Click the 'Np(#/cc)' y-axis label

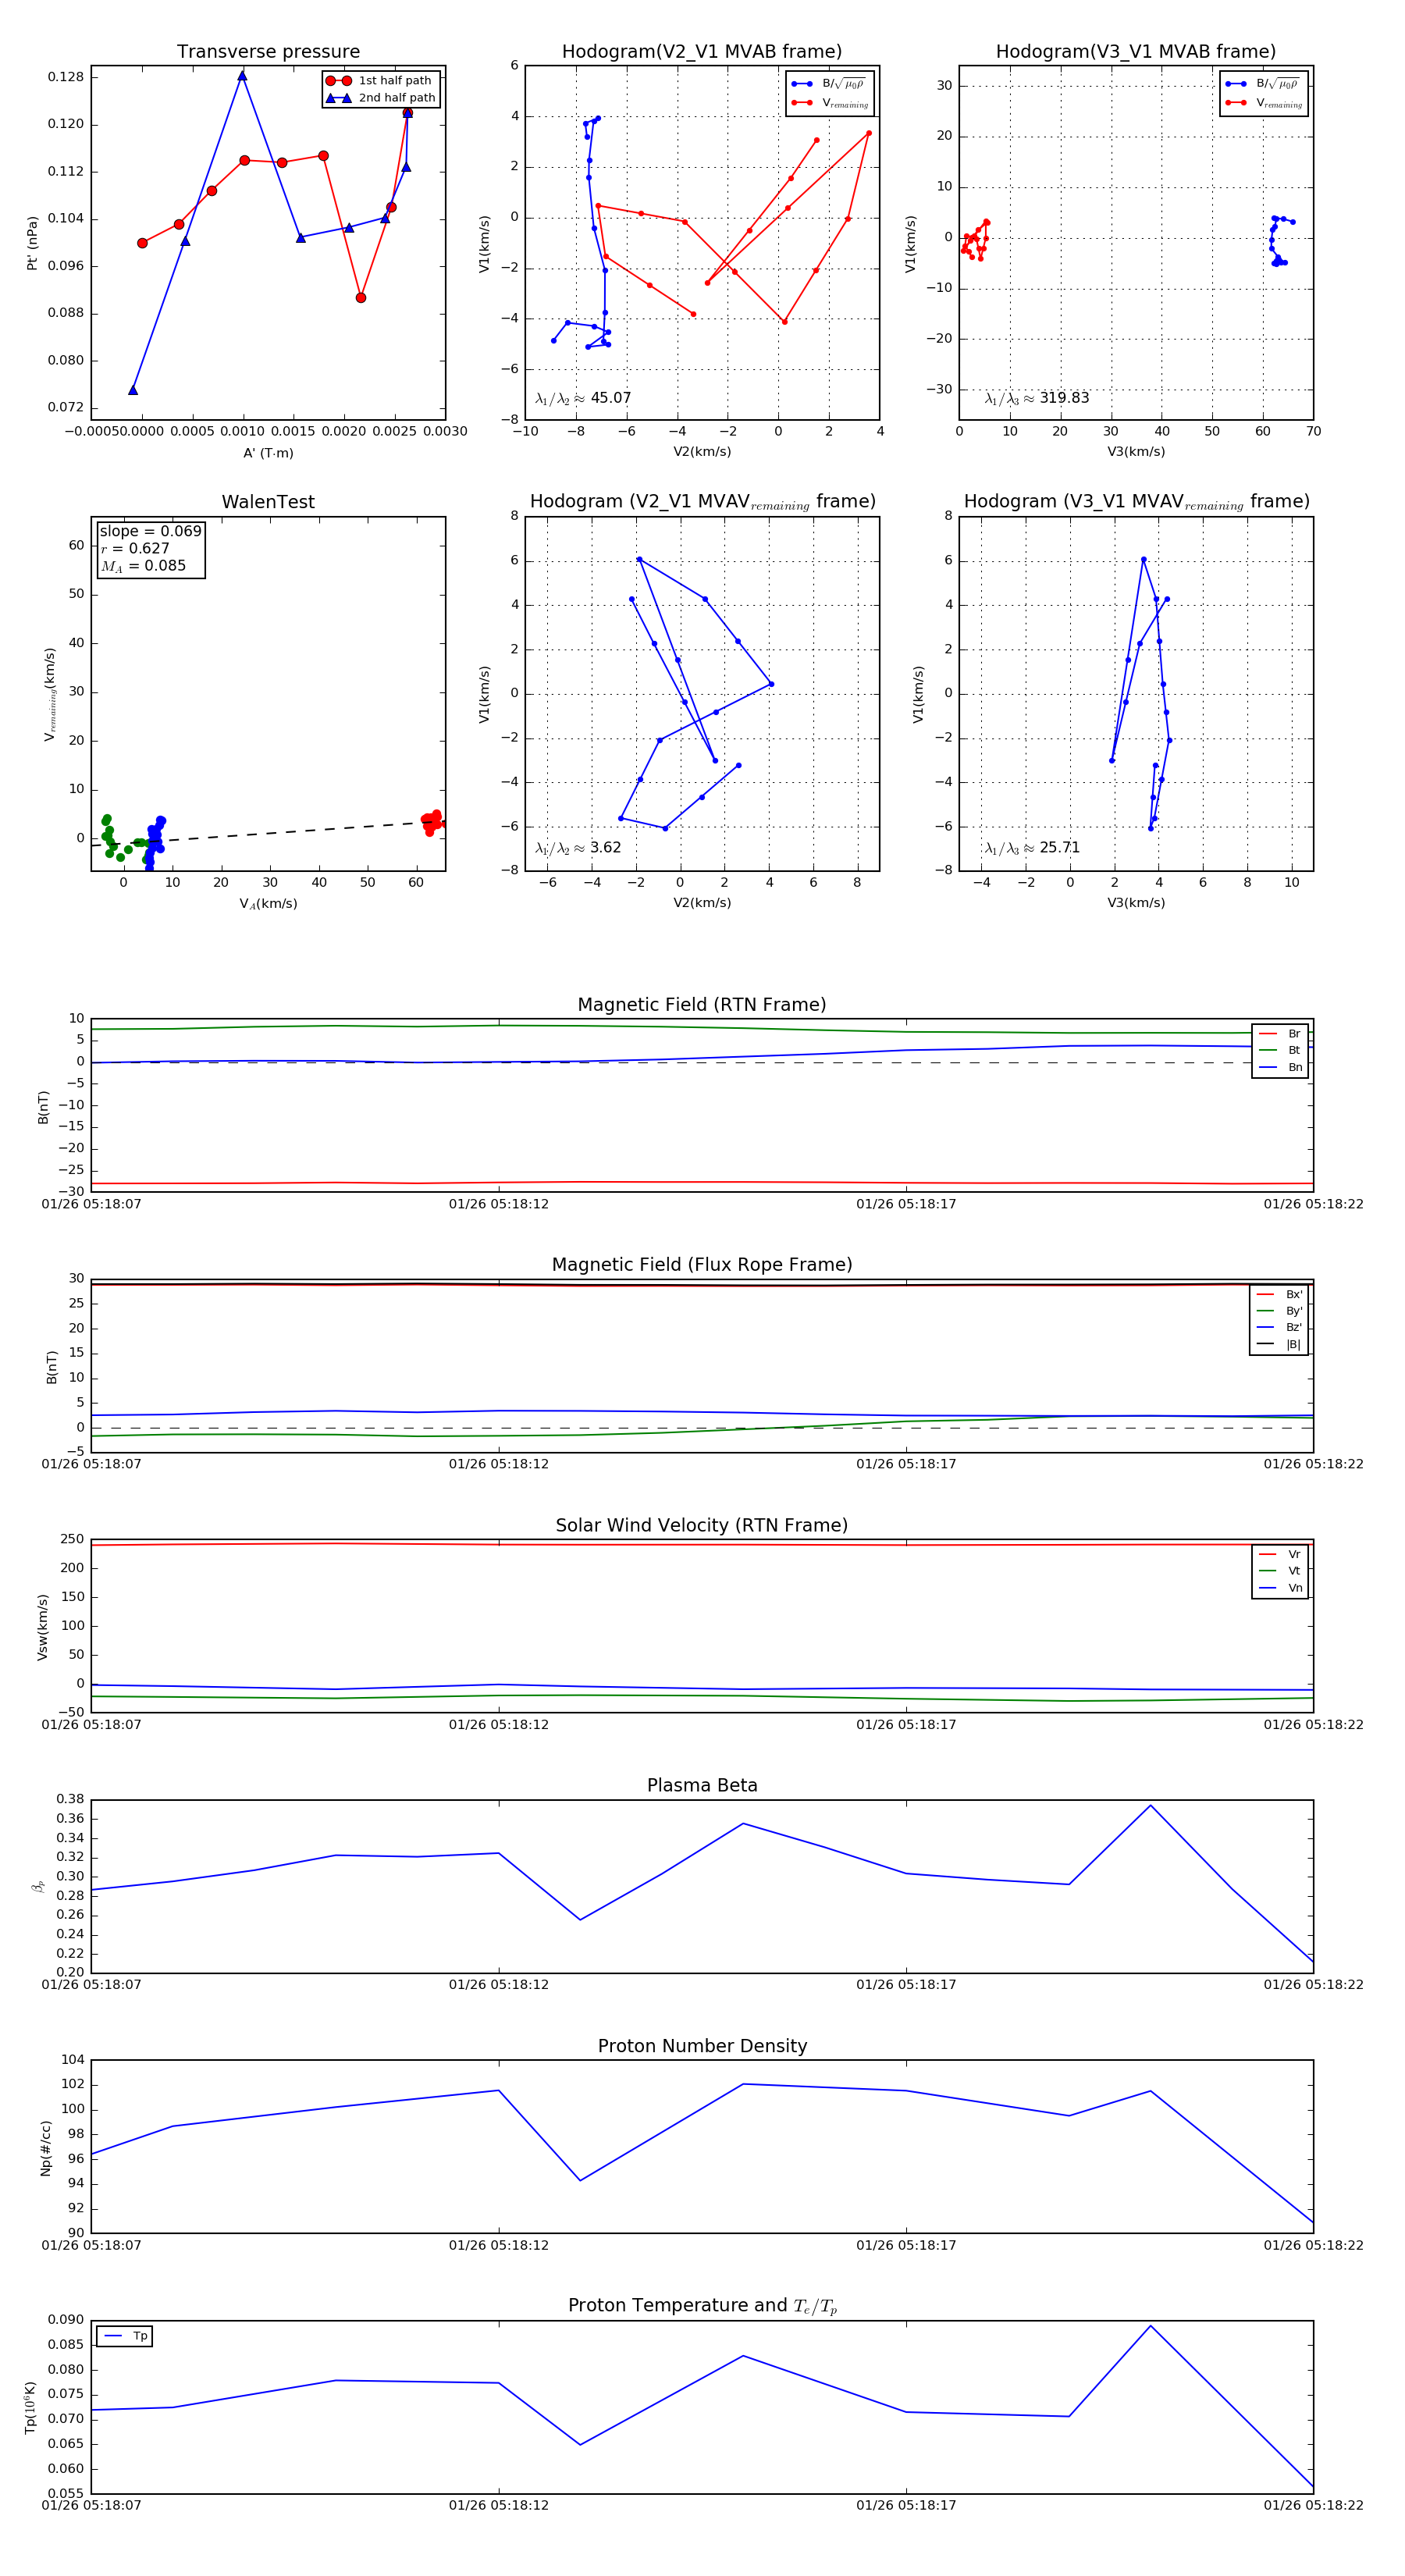[45, 2148]
